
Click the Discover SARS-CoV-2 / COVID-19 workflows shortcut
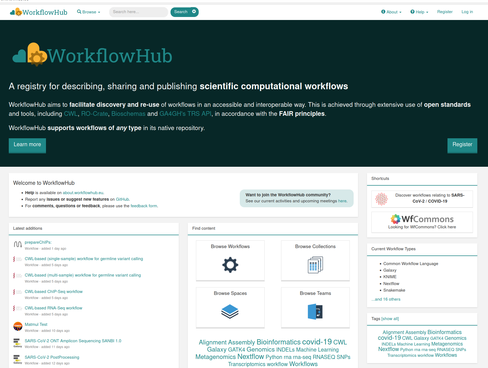[422, 199]
